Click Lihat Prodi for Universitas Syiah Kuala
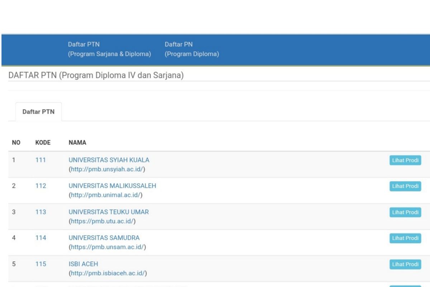The height and width of the screenshot is (287, 430). point(405,160)
